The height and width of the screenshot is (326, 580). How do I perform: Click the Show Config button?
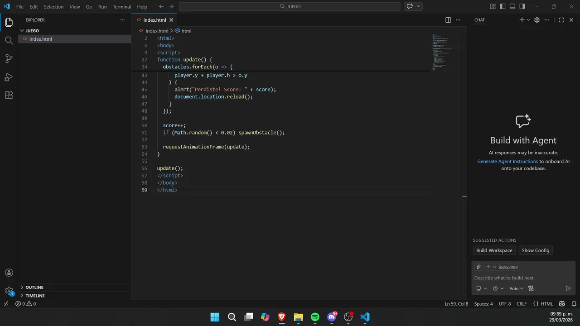tap(535, 250)
